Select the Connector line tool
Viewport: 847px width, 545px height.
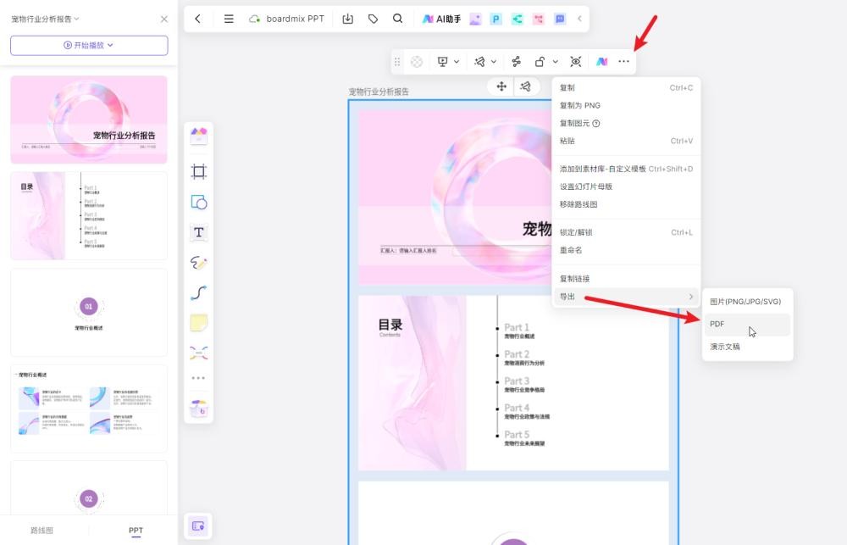[199, 292]
